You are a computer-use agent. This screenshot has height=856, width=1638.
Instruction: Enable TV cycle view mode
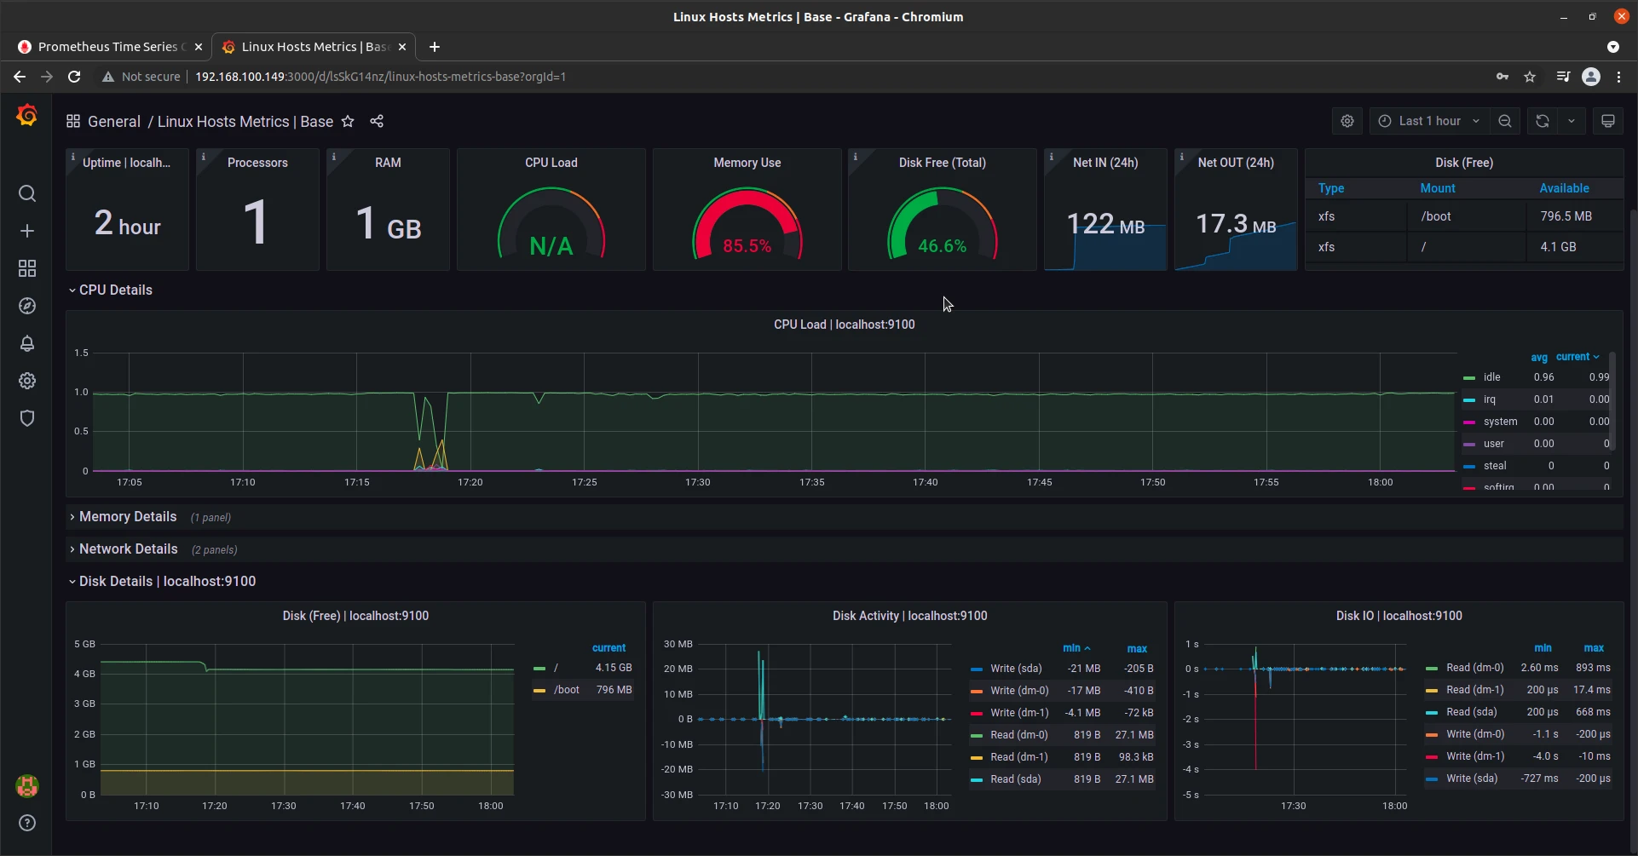[1609, 121]
